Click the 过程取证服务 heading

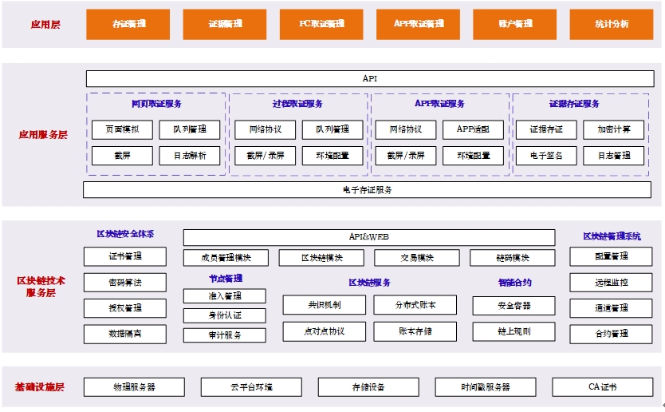[x=297, y=104]
